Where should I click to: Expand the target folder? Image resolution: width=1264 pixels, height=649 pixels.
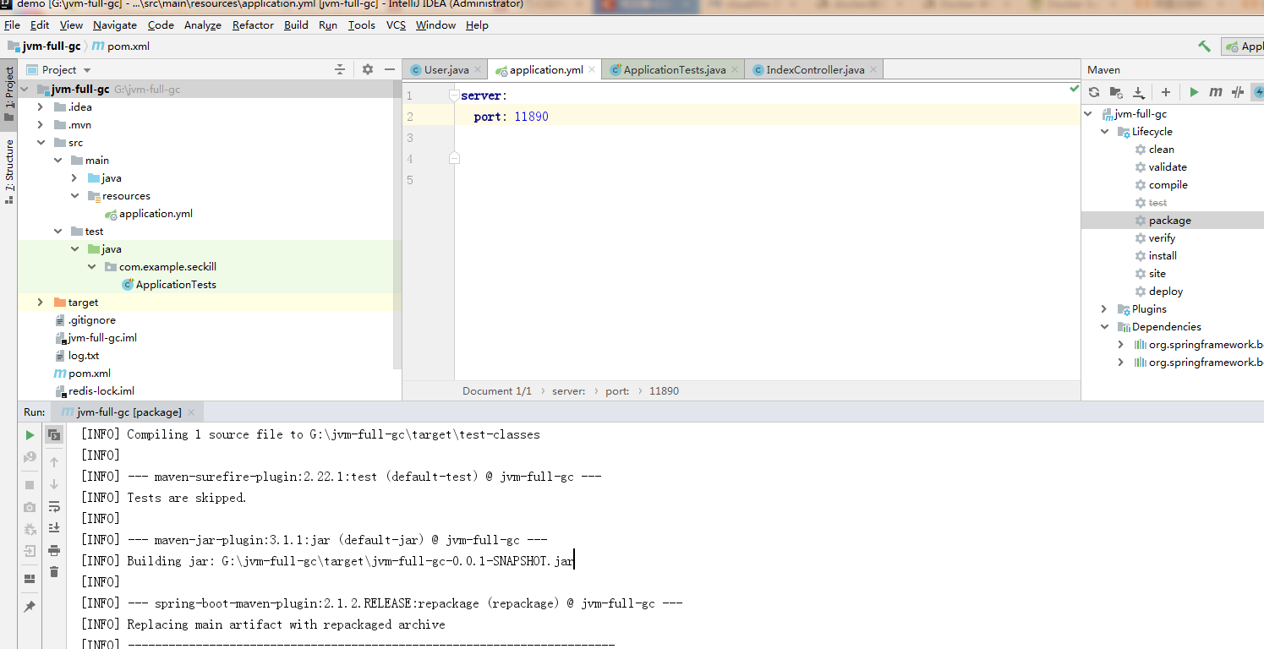coord(41,303)
